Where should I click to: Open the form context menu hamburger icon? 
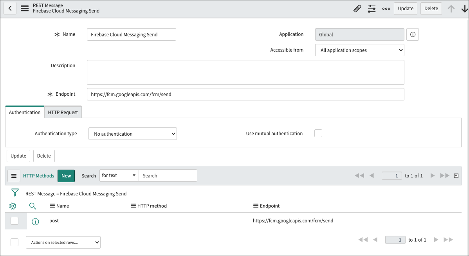click(25, 8)
